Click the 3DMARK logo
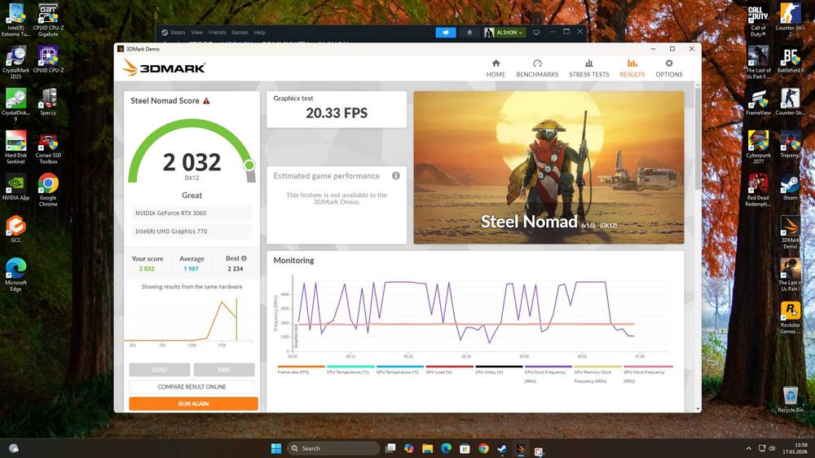 click(x=164, y=68)
